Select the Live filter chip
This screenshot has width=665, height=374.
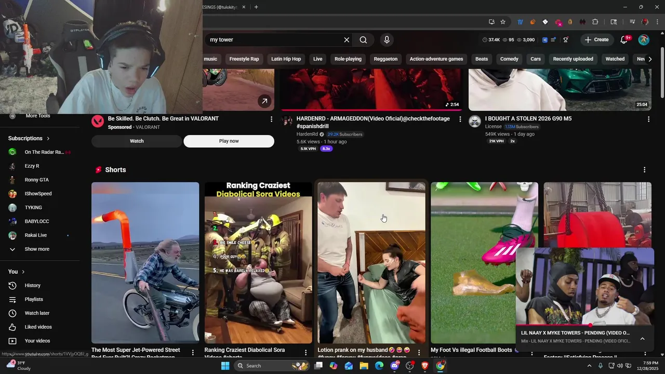pos(318,59)
